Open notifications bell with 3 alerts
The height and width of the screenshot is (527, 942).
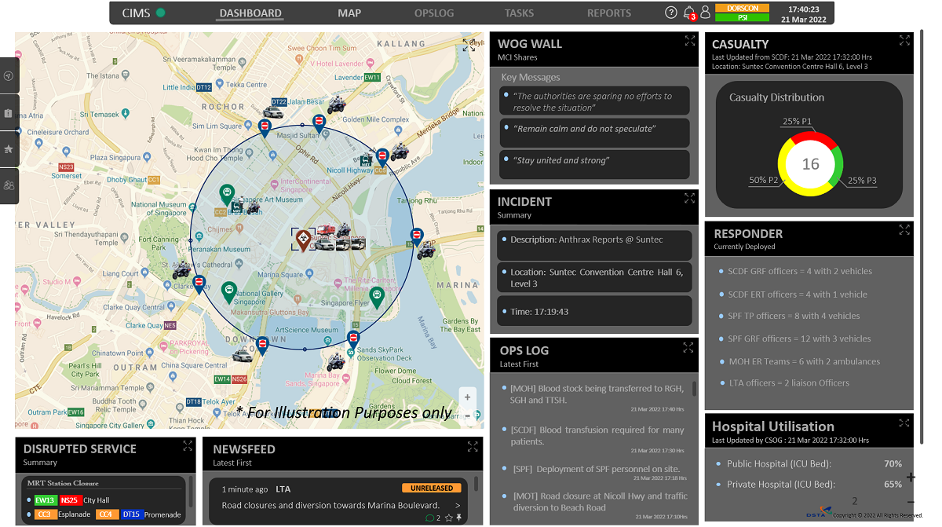pyautogui.click(x=690, y=13)
